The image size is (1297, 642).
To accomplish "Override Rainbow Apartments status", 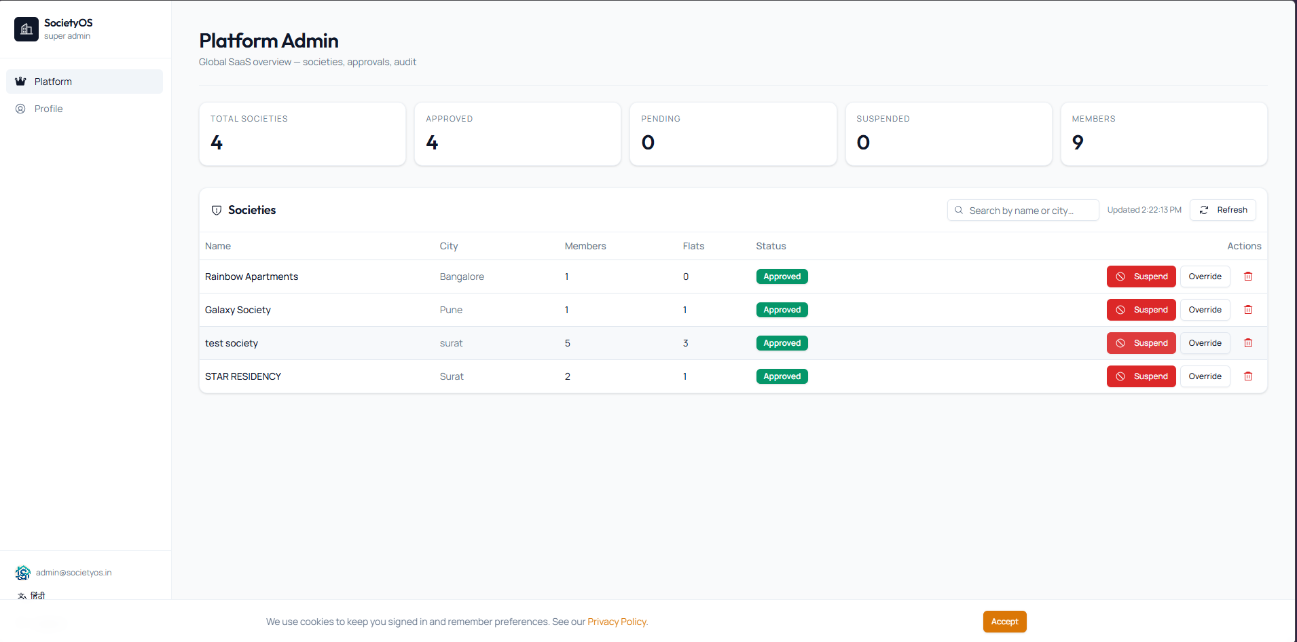I will [1205, 277].
